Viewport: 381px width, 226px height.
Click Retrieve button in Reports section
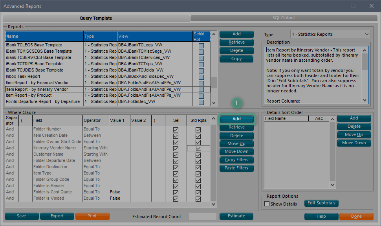pos(236,42)
